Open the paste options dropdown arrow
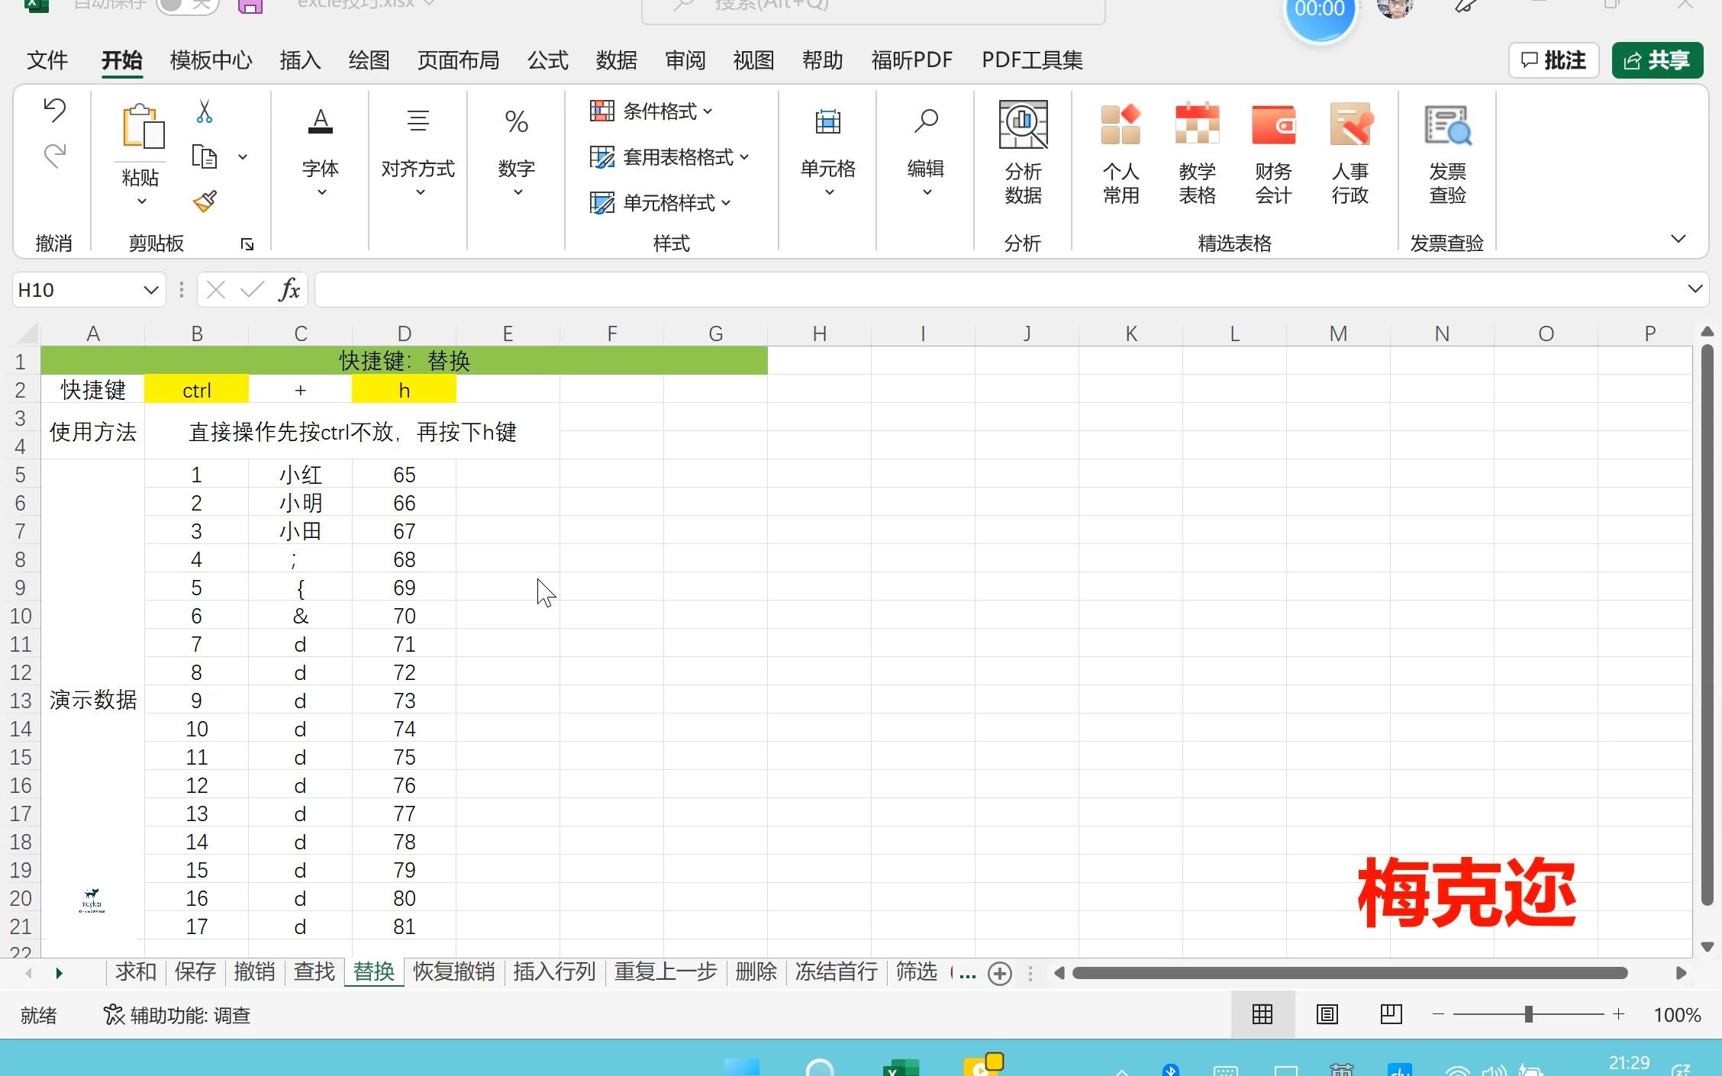 click(141, 201)
